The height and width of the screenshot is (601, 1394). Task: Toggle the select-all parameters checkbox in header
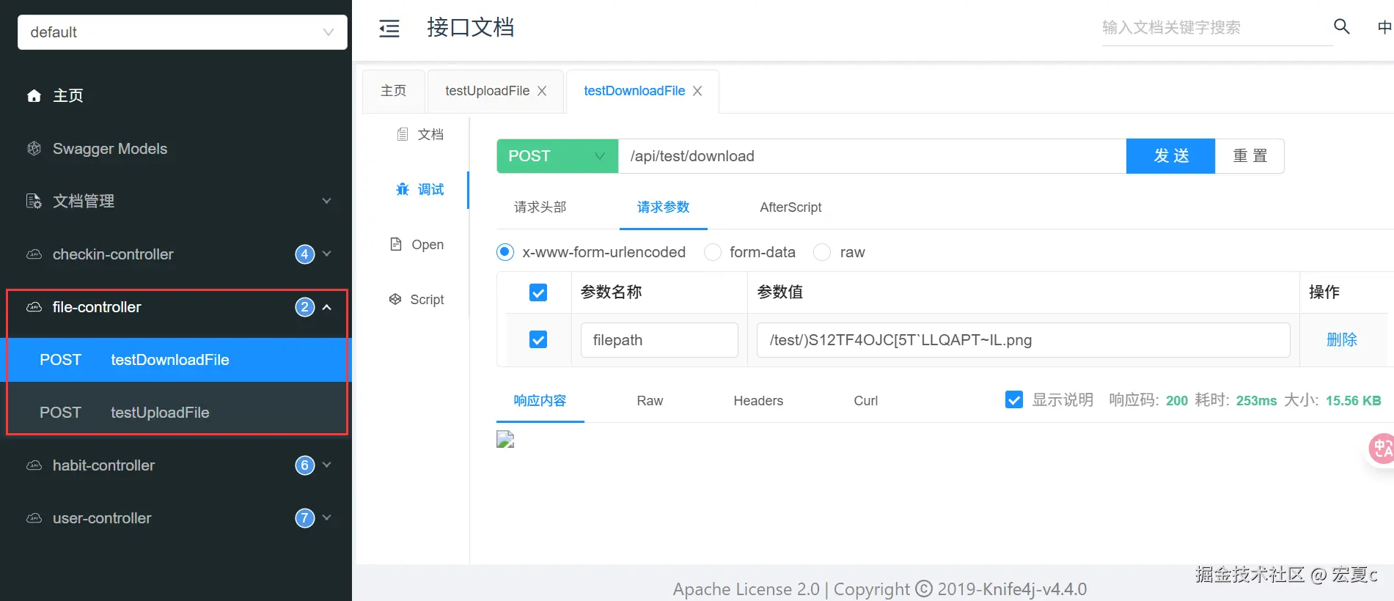(538, 292)
